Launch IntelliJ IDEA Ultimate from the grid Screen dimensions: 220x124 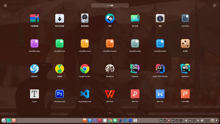[160, 69]
